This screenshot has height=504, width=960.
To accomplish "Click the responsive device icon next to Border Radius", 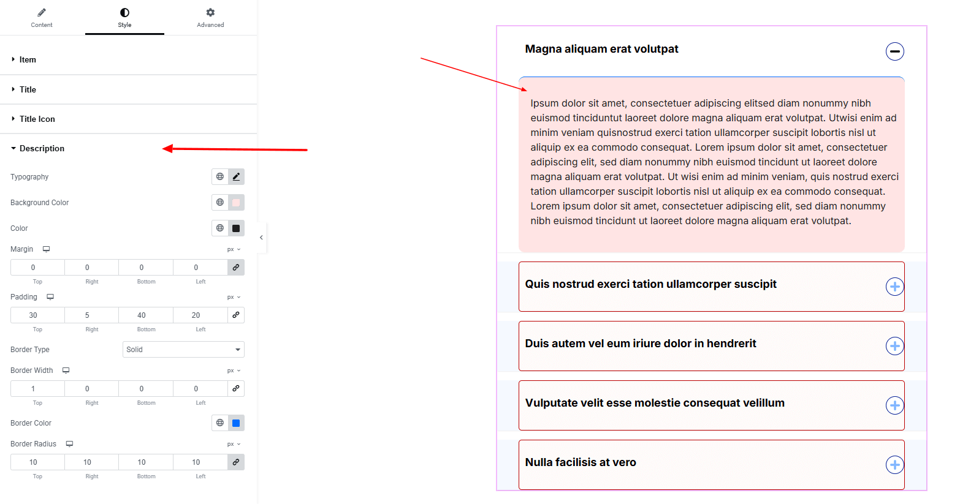I will tap(69, 444).
